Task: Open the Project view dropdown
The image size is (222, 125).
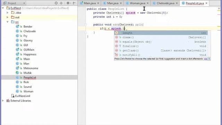Action: click(14, 3)
